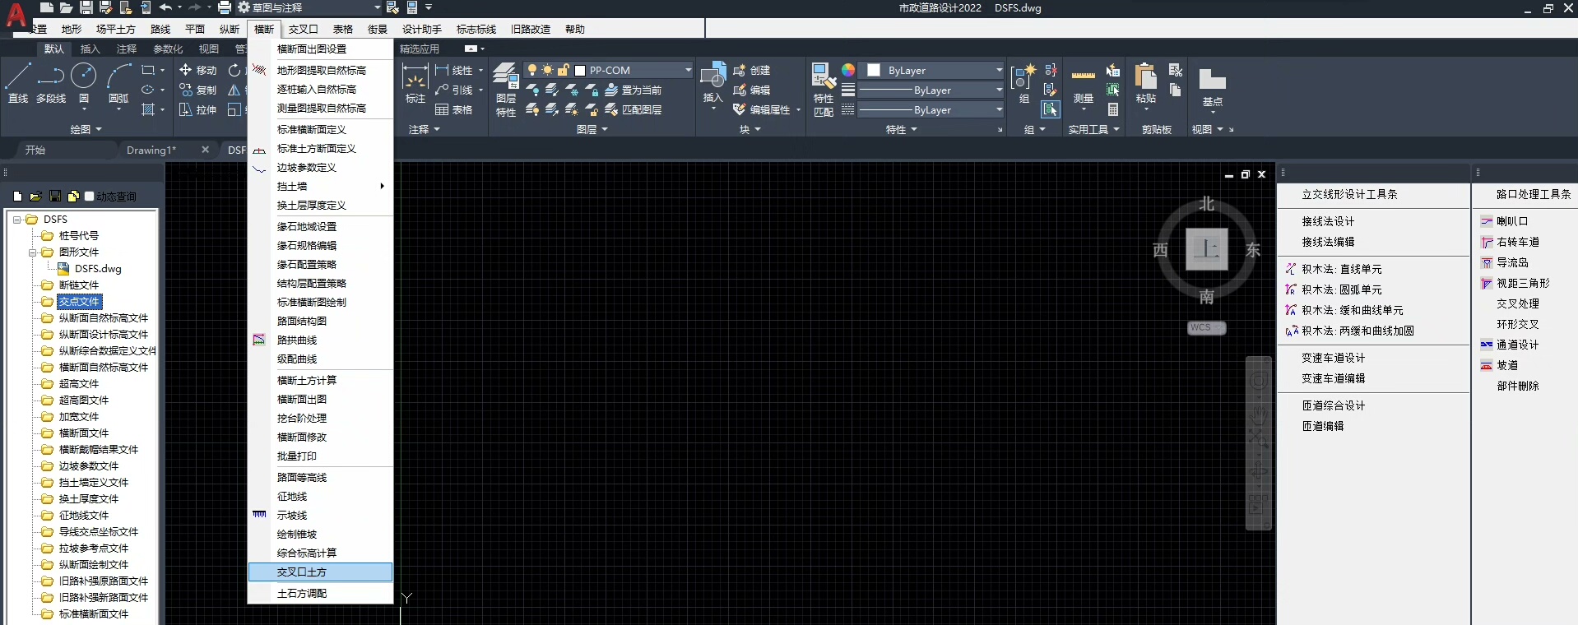This screenshot has width=1578, height=625.
Task: Open the 图层特性 layer properties manager
Action: click(506, 90)
